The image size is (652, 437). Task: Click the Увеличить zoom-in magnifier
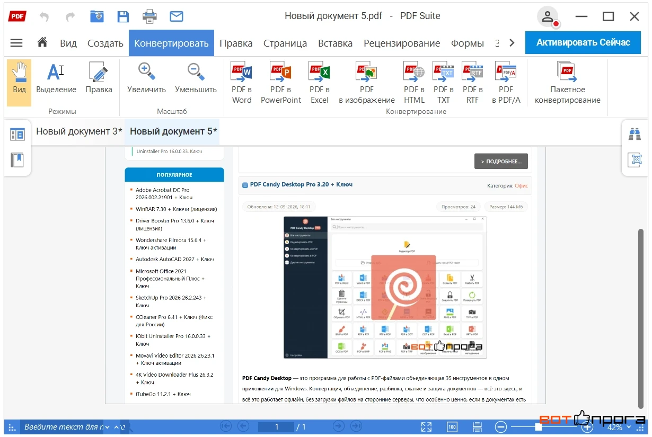coord(146,78)
